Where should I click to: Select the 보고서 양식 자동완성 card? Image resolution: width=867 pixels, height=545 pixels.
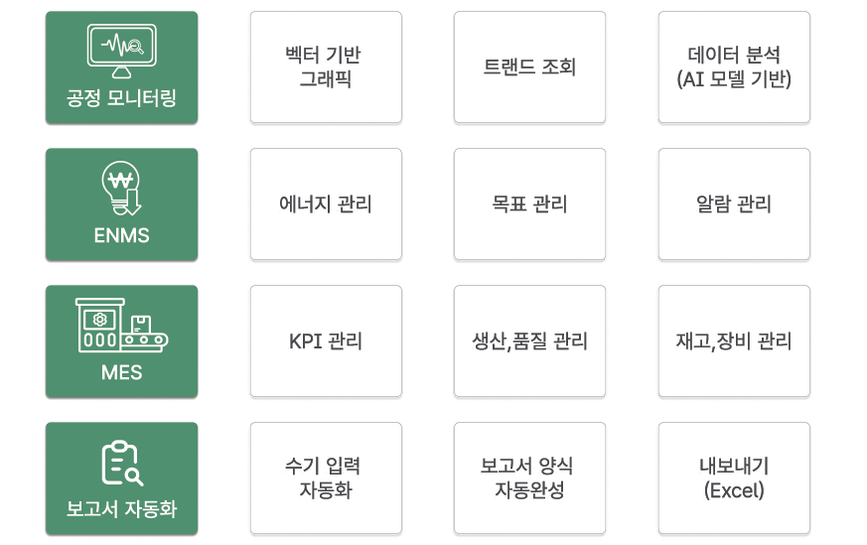(529, 478)
